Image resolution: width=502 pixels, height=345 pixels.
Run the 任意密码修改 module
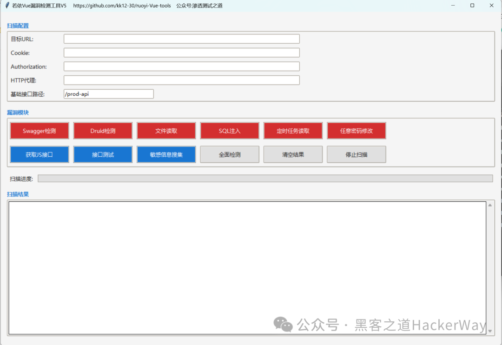tap(357, 131)
